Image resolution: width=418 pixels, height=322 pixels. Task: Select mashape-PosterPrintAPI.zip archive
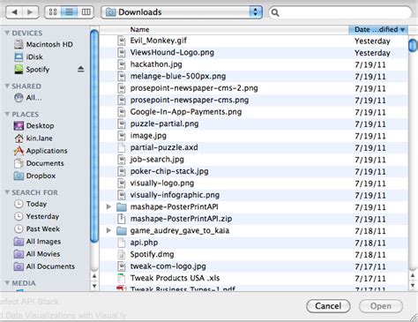pyautogui.click(x=254, y=219)
